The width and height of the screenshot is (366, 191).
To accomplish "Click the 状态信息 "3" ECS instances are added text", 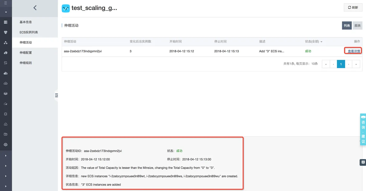I will click(101, 184).
